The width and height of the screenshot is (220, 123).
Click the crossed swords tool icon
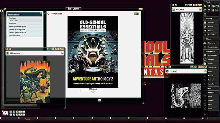205,6
